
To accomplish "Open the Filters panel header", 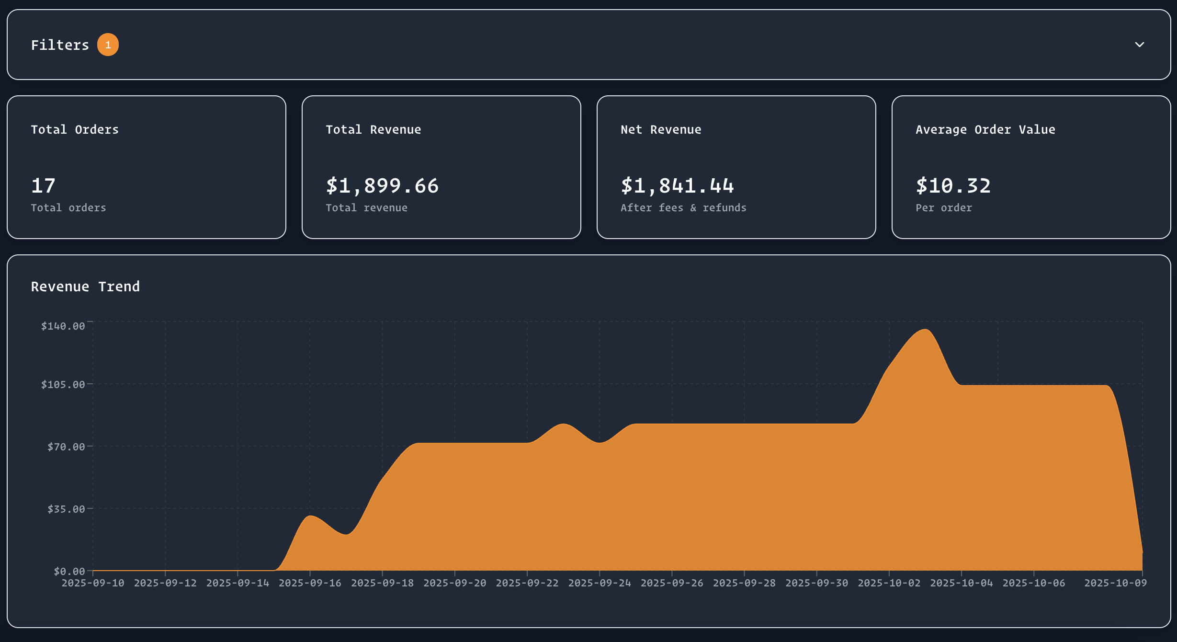I will tap(60, 45).
